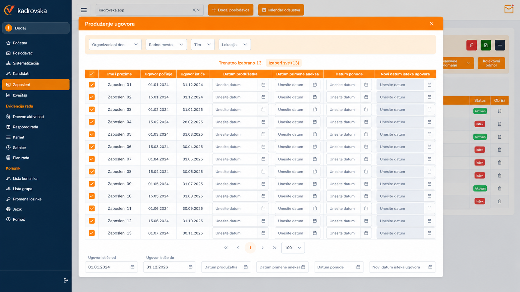This screenshot has width=520, height=292.
Task: Uncheck the Zaposleni 07 checkbox
Action: pyautogui.click(x=92, y=159)
